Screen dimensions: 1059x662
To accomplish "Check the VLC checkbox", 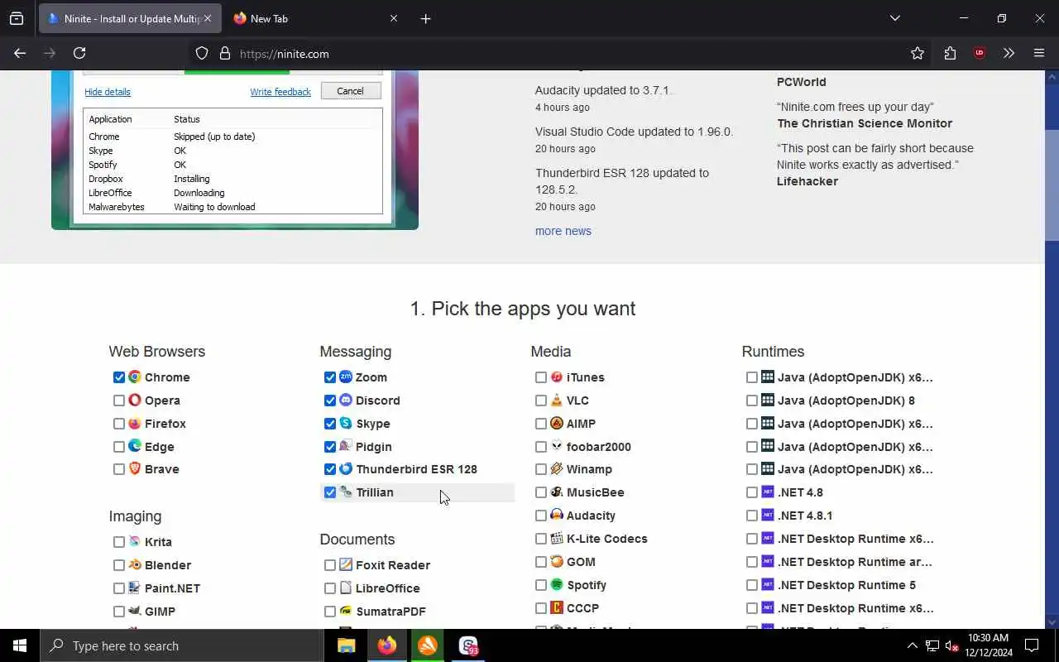I will (x=541, y=401).
